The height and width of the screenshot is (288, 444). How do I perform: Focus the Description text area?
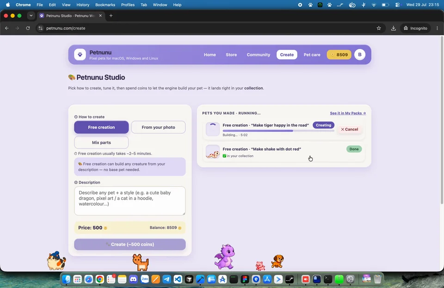pos(130,201)
